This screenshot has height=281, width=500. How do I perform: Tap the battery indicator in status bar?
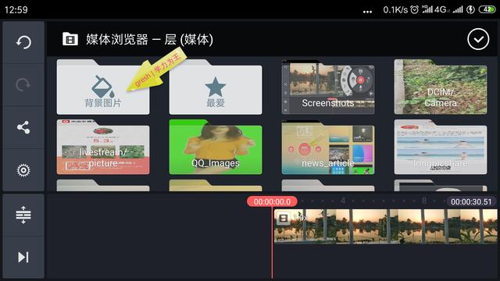[487, 9]
